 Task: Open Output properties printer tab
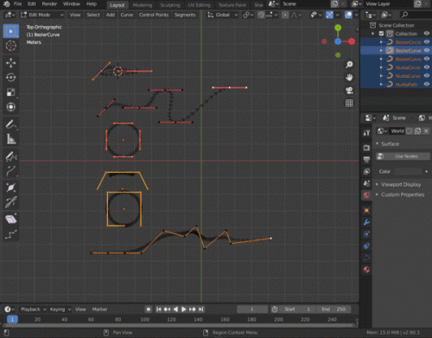coord(366,159)
